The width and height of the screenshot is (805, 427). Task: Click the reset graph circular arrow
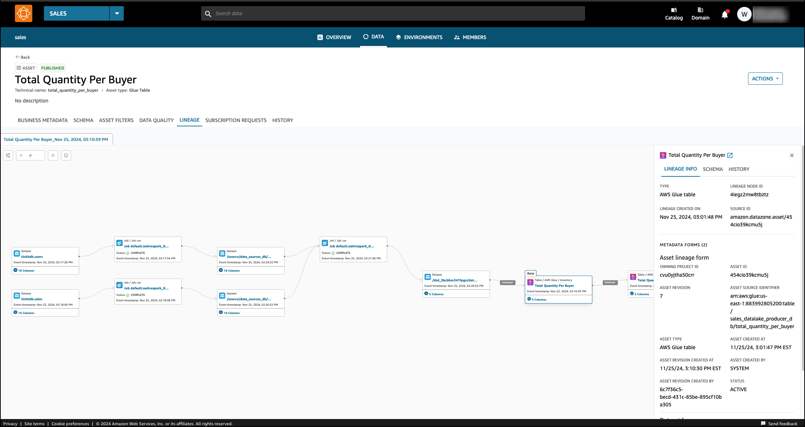click(x=53, y=155)
